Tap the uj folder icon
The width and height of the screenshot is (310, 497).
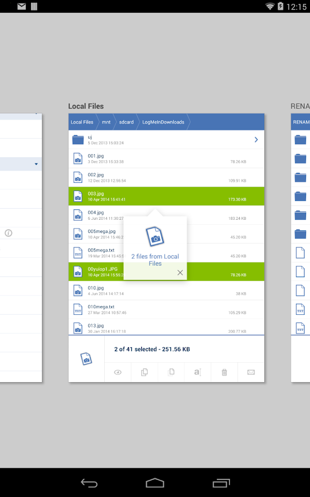[x=78, y=140]
